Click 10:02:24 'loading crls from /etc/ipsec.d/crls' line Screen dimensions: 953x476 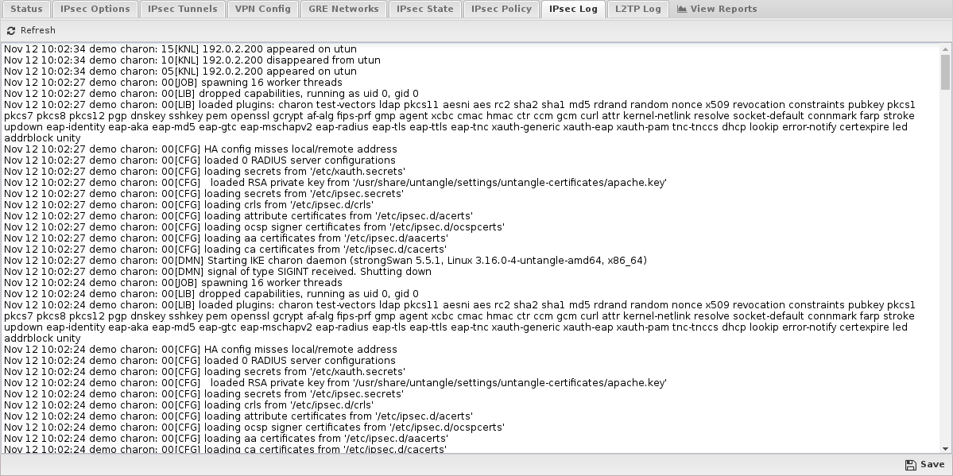[x=189, y=404]
